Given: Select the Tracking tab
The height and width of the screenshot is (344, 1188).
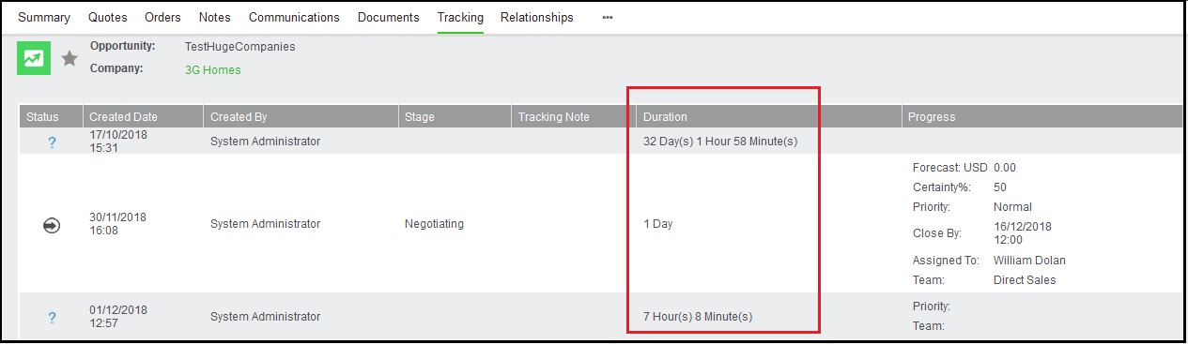Looking at the screenshot, I should [460, 18].
